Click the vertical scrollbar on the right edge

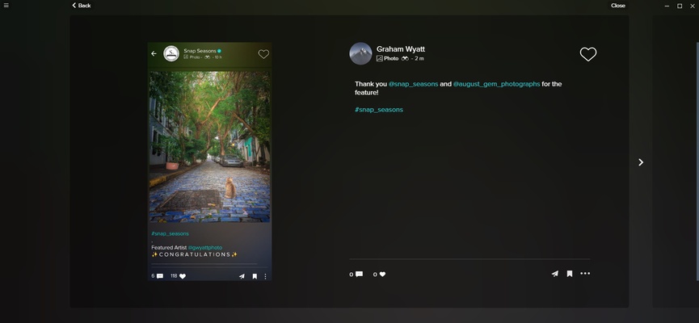697,161
